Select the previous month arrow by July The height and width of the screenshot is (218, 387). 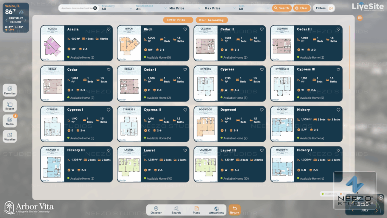click(353, 210)
